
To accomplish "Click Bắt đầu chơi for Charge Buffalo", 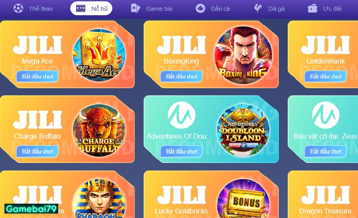I will [38, 151].
